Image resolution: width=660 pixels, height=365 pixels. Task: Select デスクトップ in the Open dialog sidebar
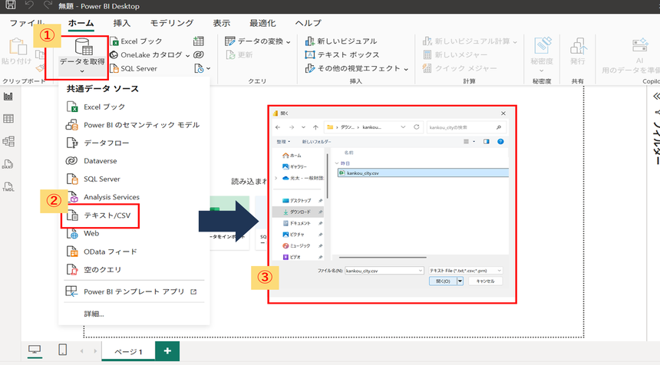[x=297, y=201]
